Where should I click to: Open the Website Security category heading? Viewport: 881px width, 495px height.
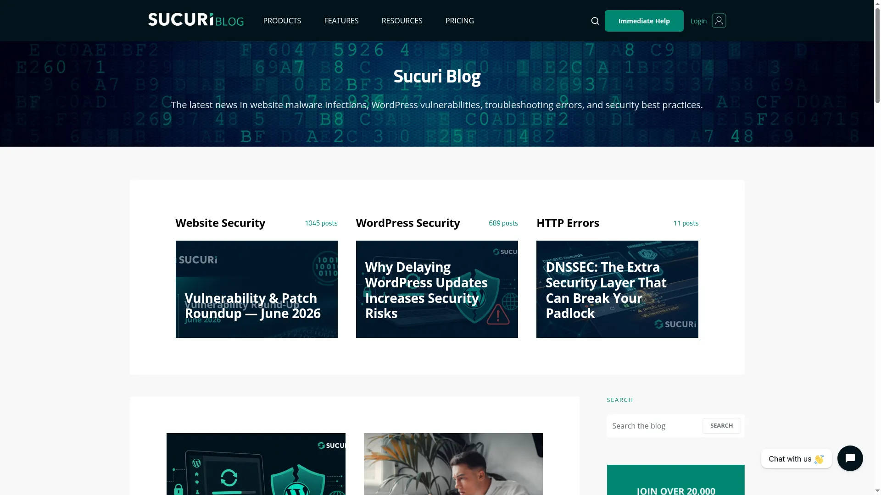(x=220, y=223)
